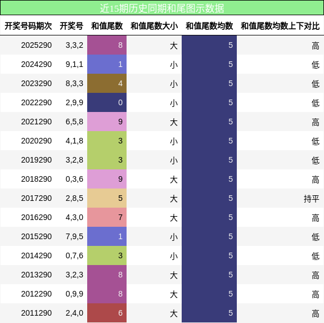This screenshot has width=324, height=323.
Task: Click mean value 5 in row 2013290
Action: click(x=231, y=275)
